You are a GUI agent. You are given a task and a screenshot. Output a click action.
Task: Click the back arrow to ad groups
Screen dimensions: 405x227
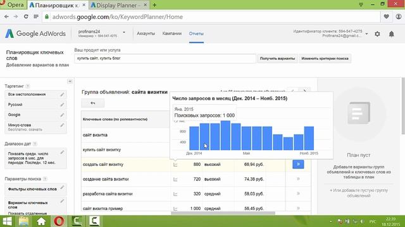click(x=93, y=103)
